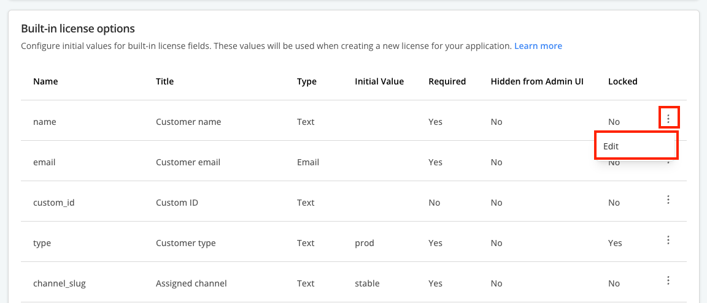Click the Name column header
This screenshot has width=707, height=303.
point(45,81)
